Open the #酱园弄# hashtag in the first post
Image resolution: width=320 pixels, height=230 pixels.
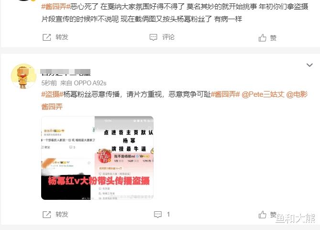(x=55, y=7)
